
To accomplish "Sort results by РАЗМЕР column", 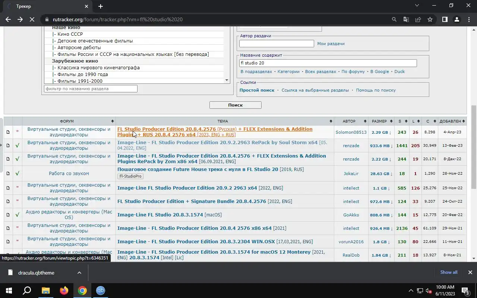I will coord(381,121).
